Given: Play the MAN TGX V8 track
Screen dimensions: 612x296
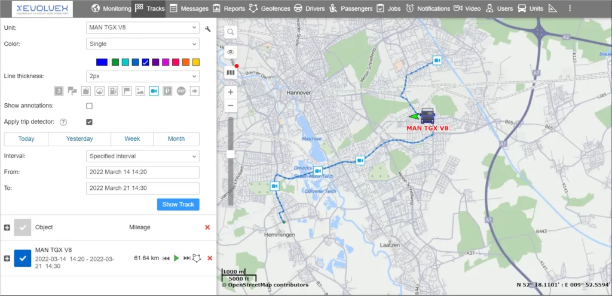Looking at the screenshot, I should coord(176,258).
